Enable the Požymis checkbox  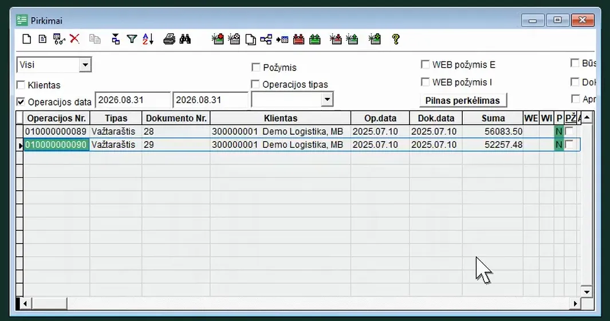pyautogui.click(x=255, y=68)
